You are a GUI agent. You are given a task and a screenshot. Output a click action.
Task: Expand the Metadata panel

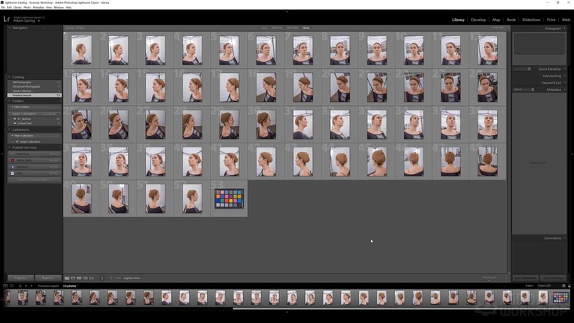click(x=565, y=89)
